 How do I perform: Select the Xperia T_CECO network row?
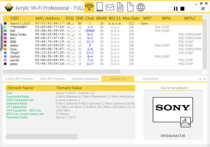103,23
